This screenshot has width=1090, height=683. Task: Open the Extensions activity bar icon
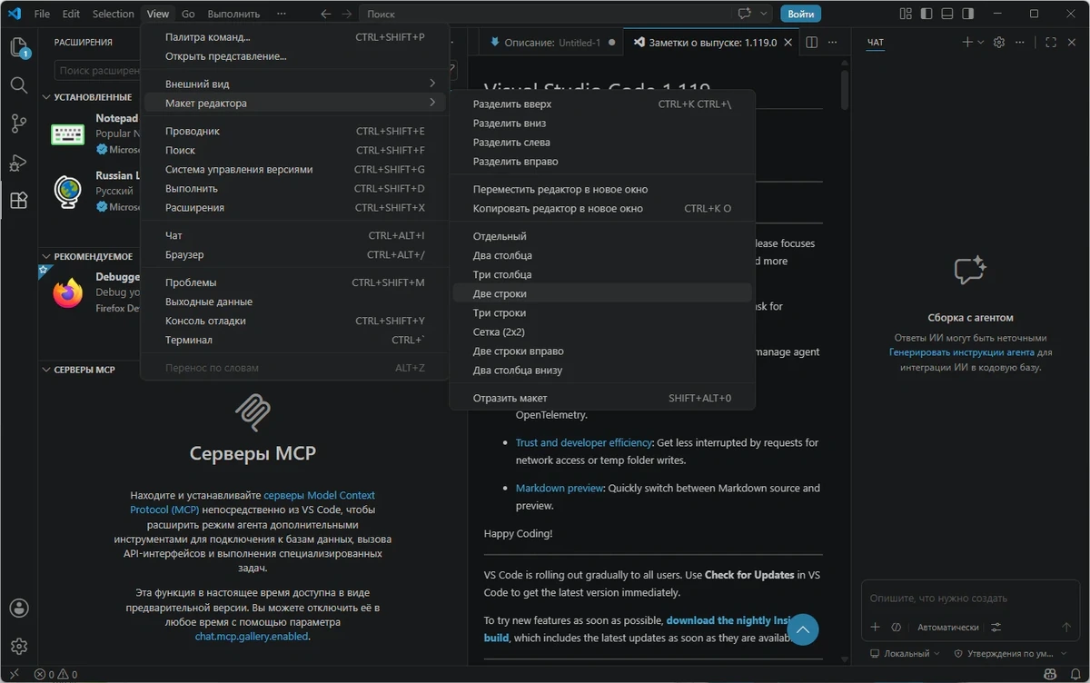pyautogui.click(x=19, y=201)
